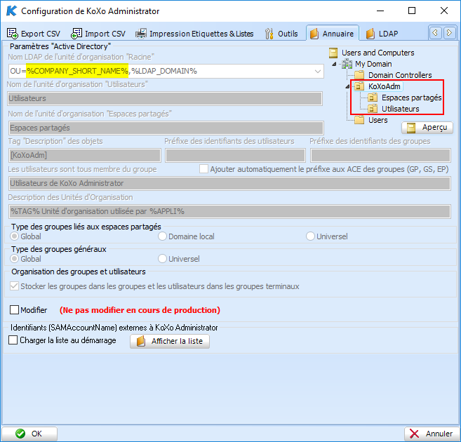Select Universel for general groups

pos(162,259)
